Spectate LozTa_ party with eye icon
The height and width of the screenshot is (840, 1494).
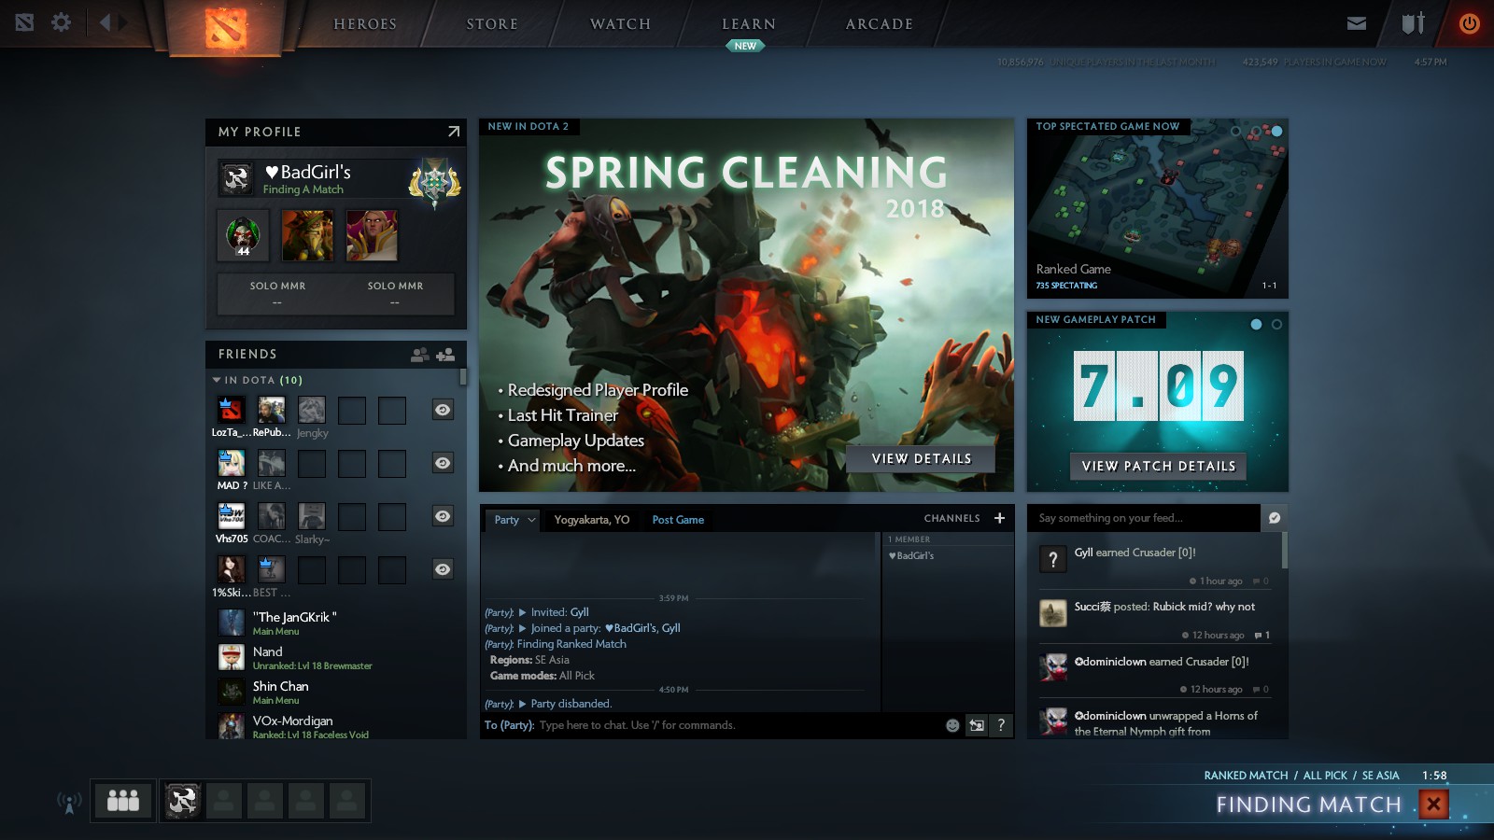[443, 410]
